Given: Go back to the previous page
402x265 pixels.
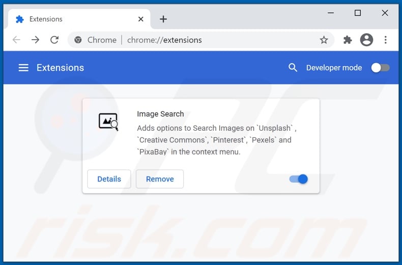Looking at the screenshot, I should click(x=16, y=40).
